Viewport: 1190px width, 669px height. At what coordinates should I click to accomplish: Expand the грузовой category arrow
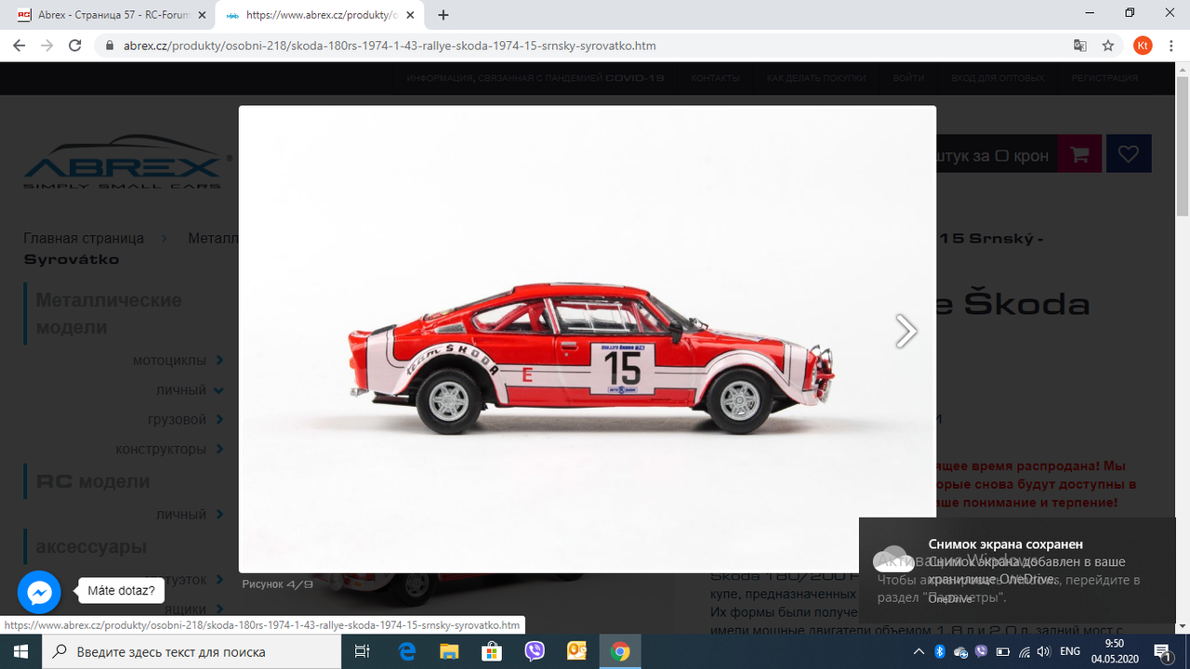point(220,419)
